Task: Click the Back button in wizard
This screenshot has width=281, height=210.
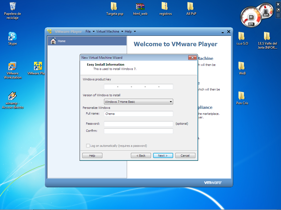Action: [x=141, y=156]
